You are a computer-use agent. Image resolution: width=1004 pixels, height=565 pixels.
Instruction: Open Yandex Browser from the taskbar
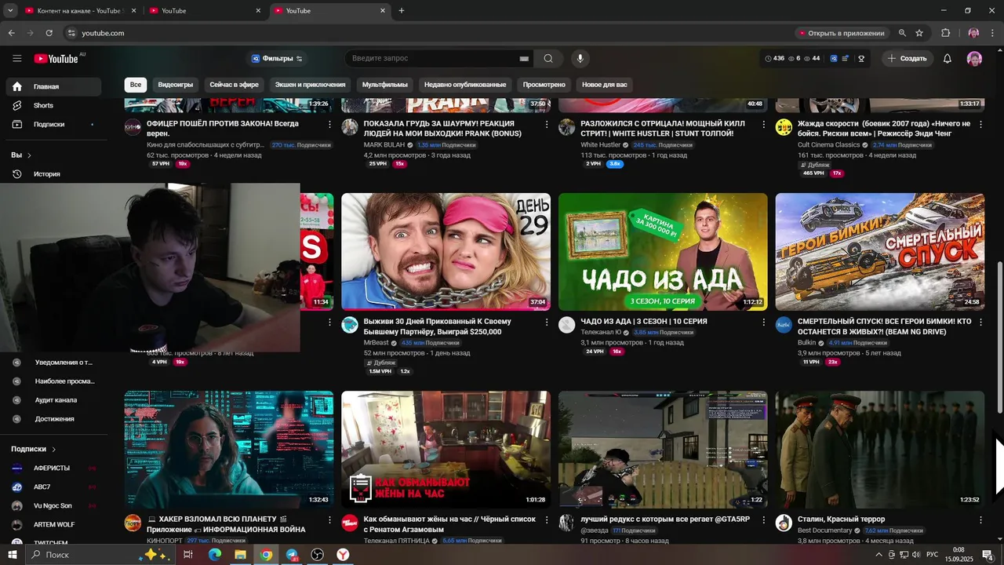coord(344,555)
